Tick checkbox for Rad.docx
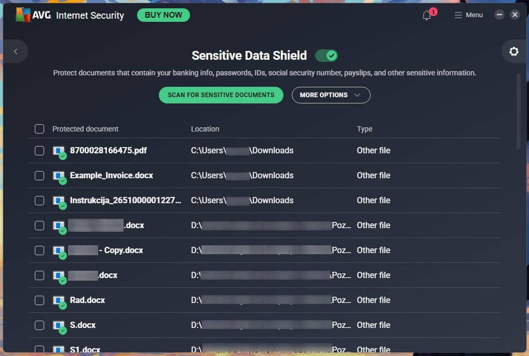The image size is (529, 356). (x=39, y=300)
